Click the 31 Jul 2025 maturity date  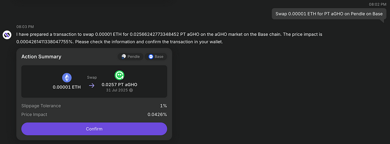[117, 90]
